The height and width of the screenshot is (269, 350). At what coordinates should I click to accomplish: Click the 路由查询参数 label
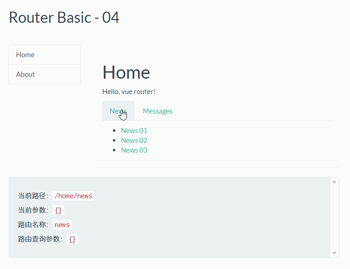(x=40, y=239)
